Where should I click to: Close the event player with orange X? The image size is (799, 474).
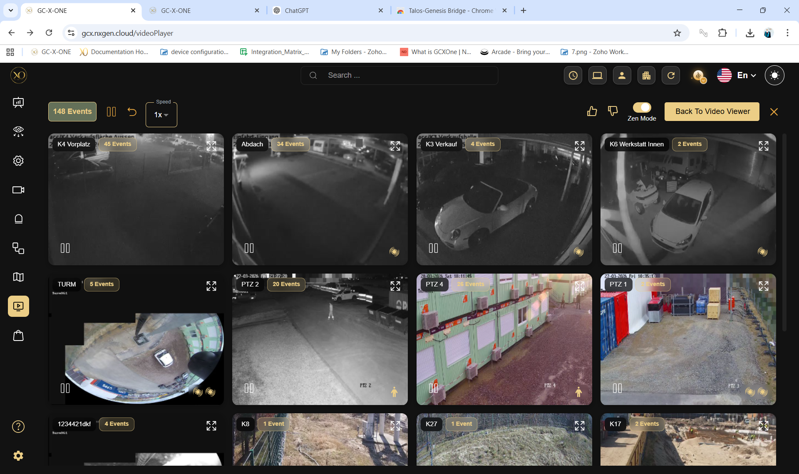pyautogui.click(x=774, y=112)
